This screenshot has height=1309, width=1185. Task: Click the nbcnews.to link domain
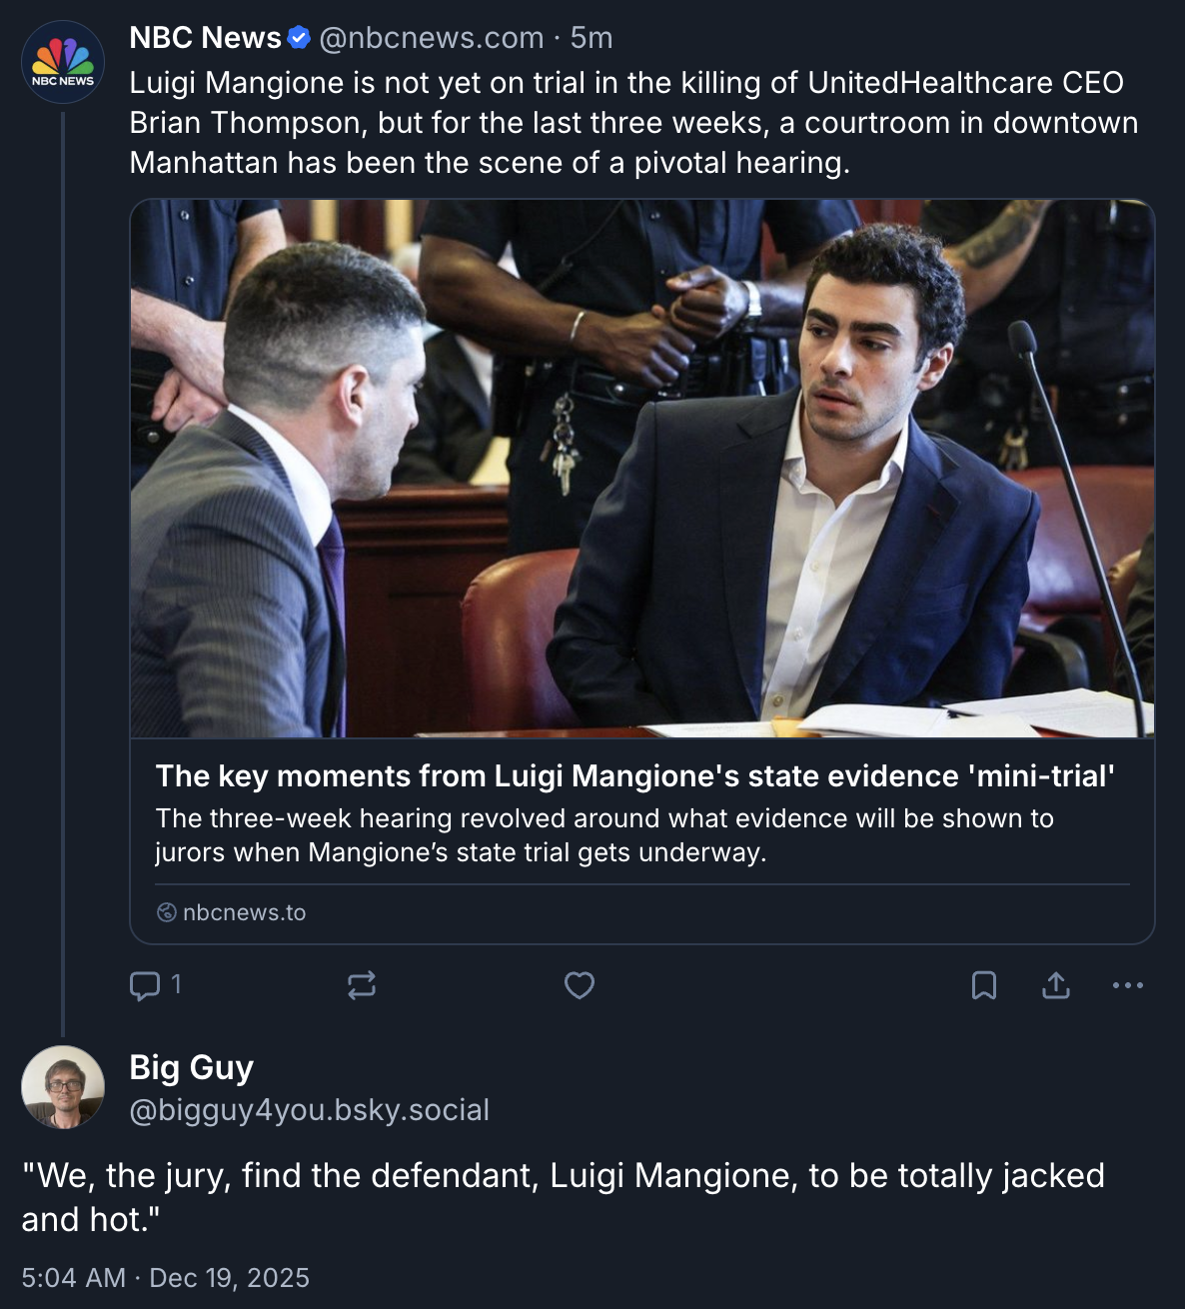tap(245, 912)
